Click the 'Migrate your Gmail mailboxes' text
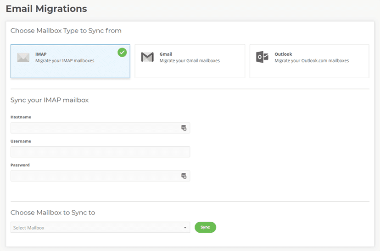 pos(190,60)
